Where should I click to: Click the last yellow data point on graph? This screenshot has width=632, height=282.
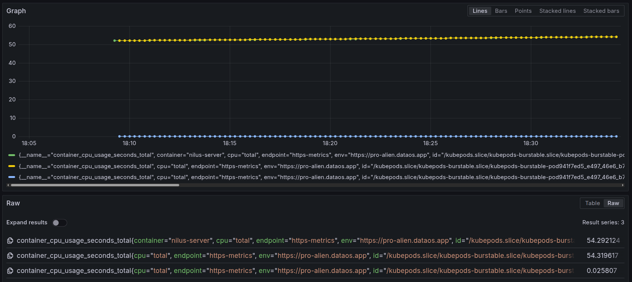[x=617, y=37]
